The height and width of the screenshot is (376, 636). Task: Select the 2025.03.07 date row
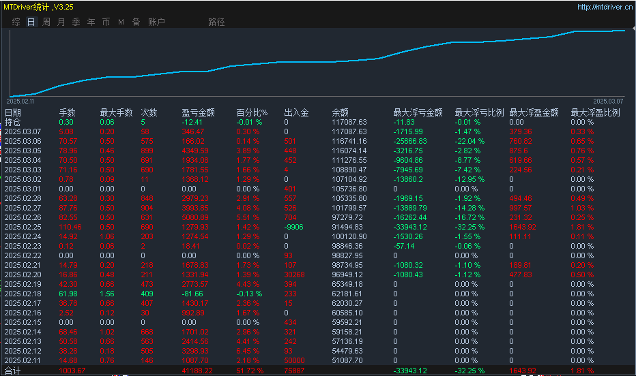coord(23,131)
